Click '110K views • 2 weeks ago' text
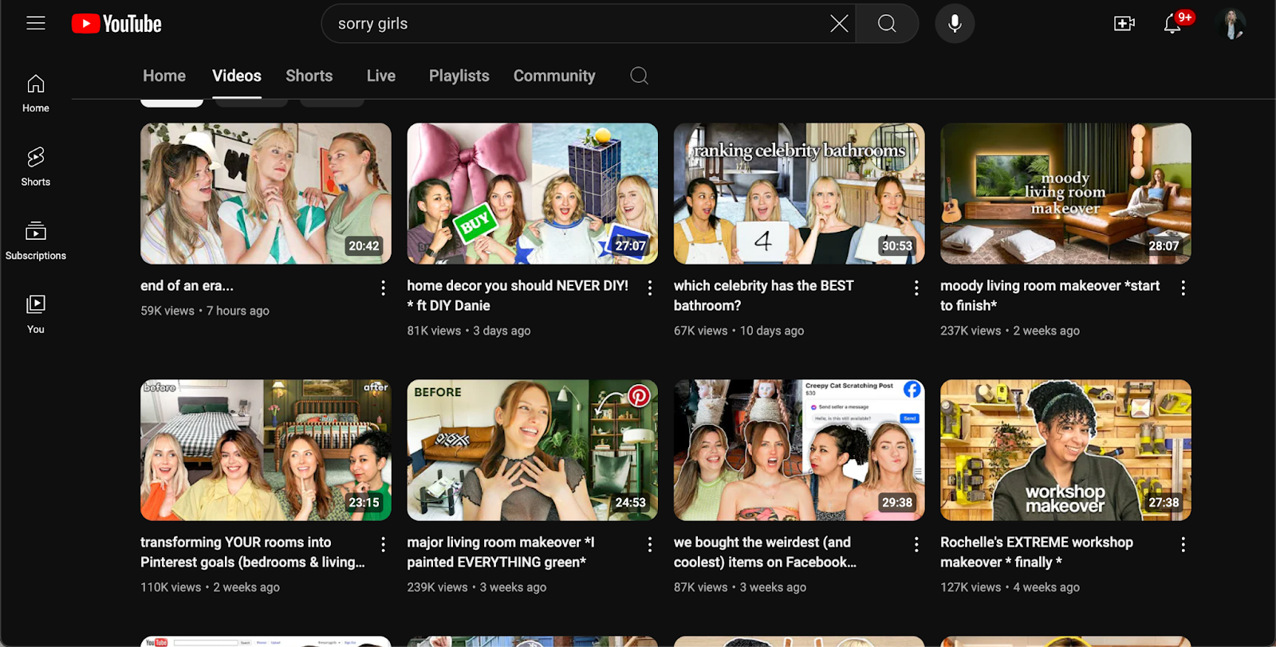 point(210,587)
